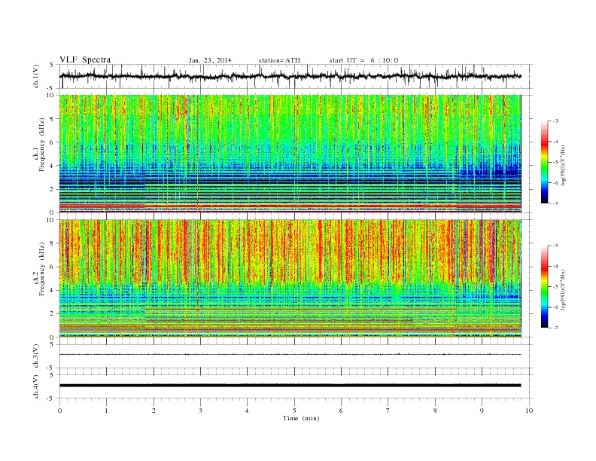Click the time axis tick label "8"
The width and height of the screenshot is (596, 461).
(435, 411)
